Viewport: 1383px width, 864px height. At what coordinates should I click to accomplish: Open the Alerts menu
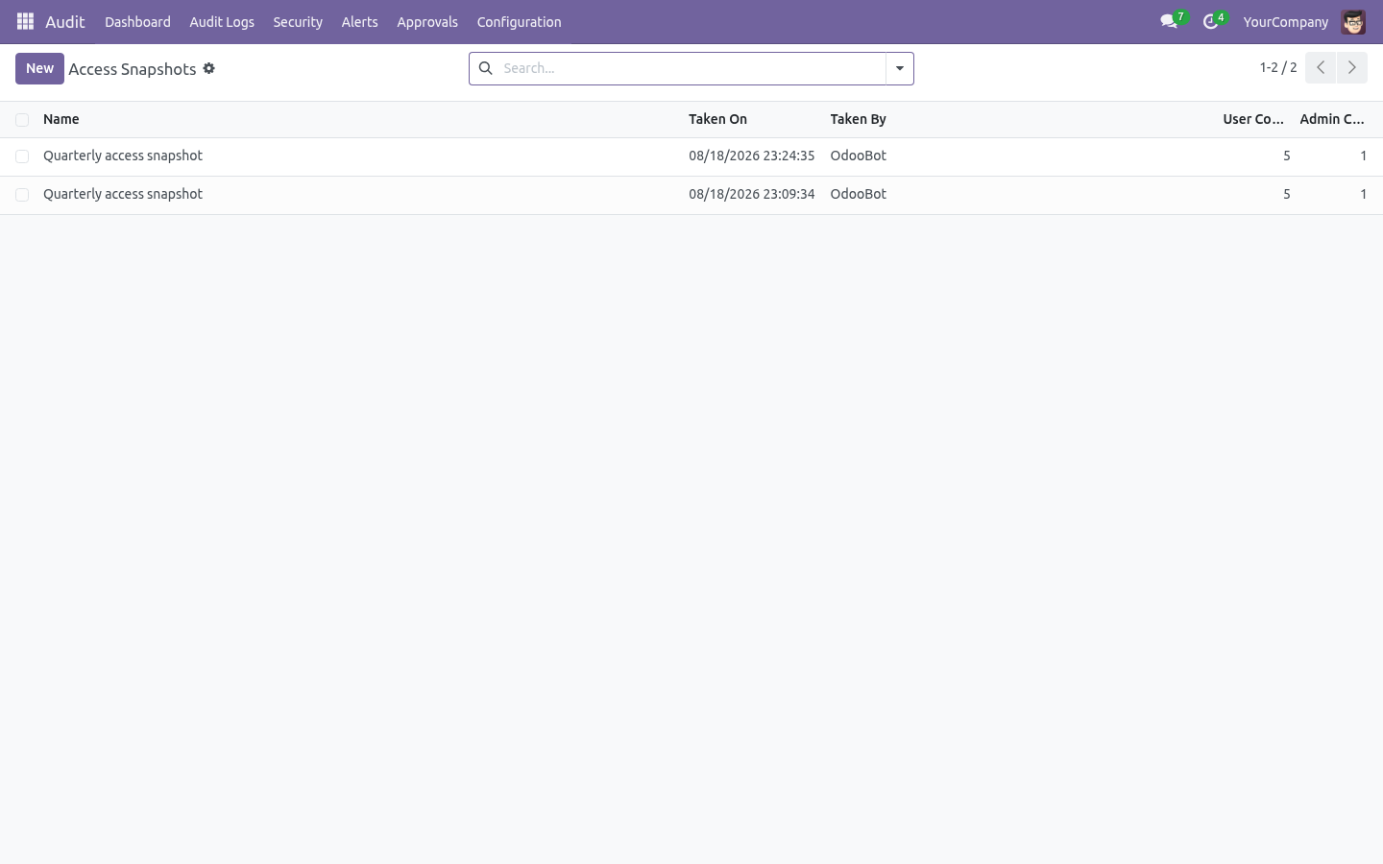click(x=360, y=21)
